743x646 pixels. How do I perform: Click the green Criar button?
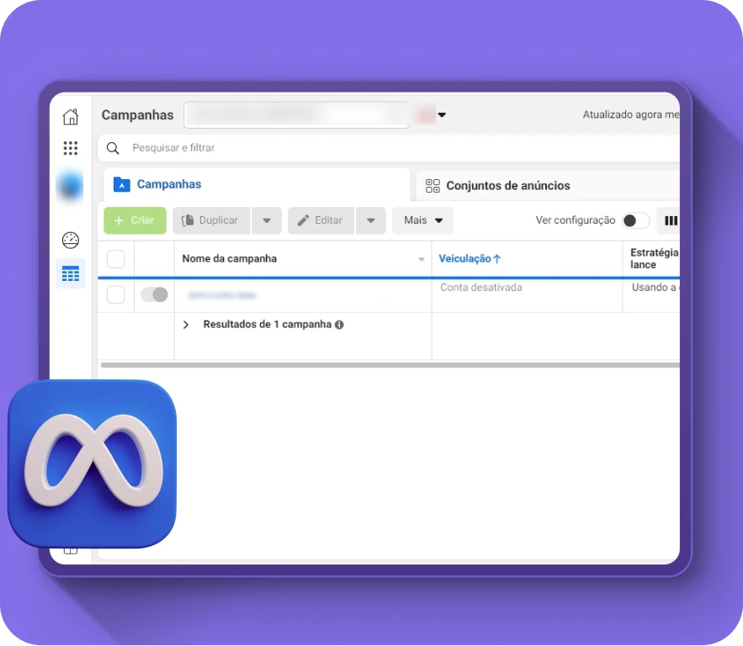pos(135,220)
